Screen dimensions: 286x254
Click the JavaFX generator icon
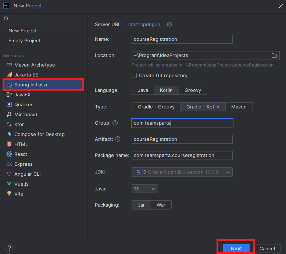(x=9, y=94)
